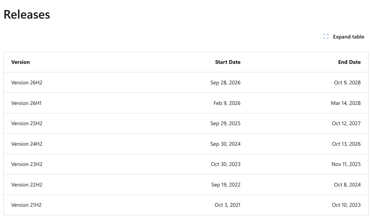372x218 pixels.
Task: Click the Version 25H2 cell
Action: 27,123
